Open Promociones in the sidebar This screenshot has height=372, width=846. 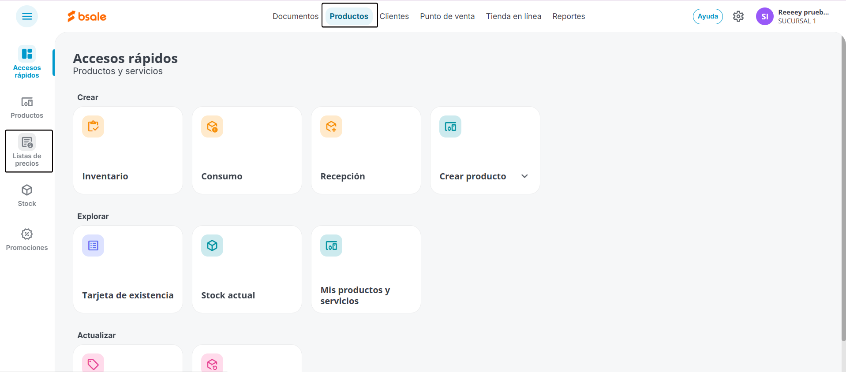coord(27,240)
